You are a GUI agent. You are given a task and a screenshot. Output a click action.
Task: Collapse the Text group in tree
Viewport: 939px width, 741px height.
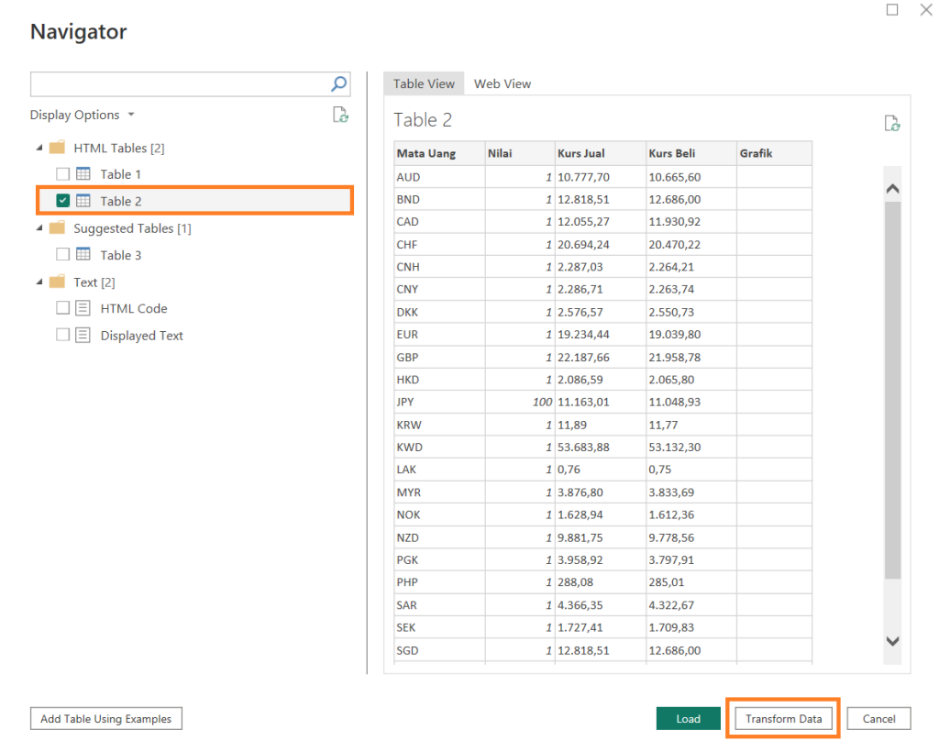[x=39, y=282]
